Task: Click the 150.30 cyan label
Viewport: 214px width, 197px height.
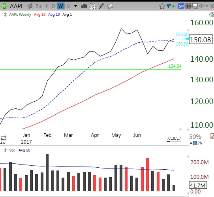Action: click(x=182, y=44)
